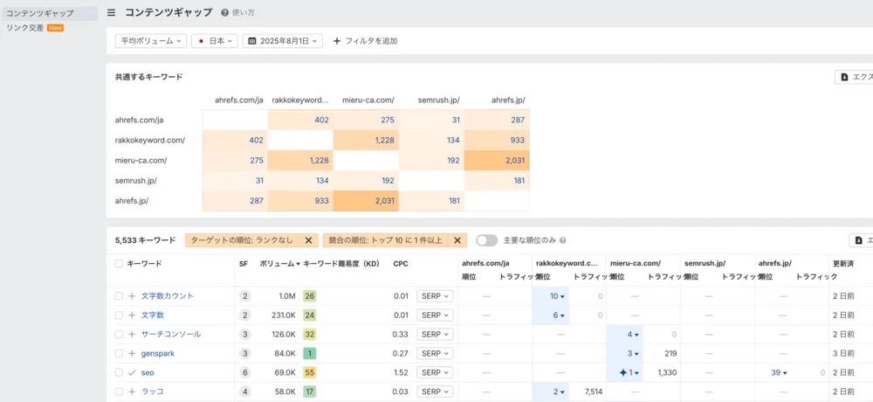873x402 pixels.
Task: Check the ラッコ row checkbox
Action: [x=119, y=392]
